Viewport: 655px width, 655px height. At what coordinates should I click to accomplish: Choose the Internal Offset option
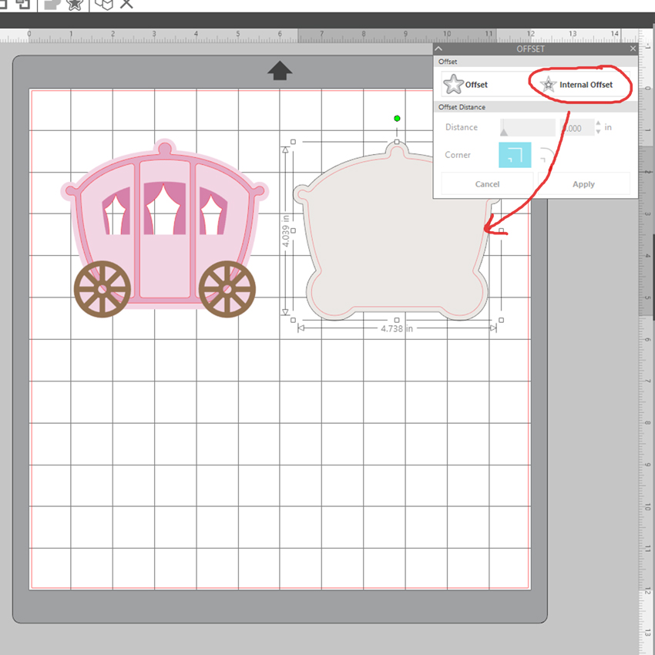tap(577, 85)
